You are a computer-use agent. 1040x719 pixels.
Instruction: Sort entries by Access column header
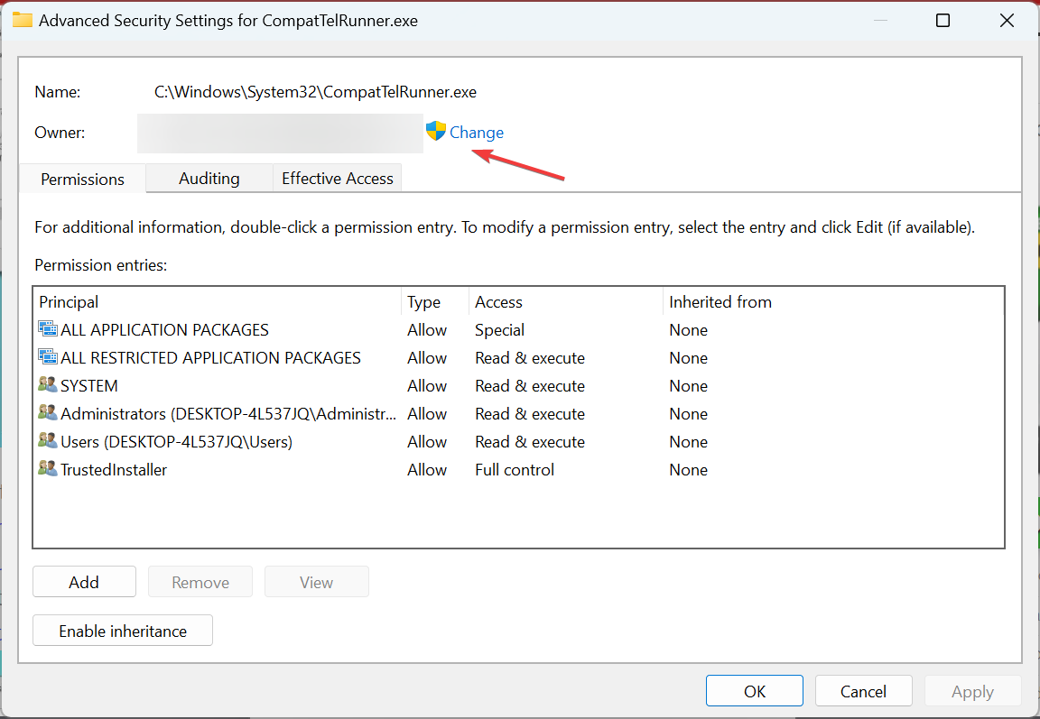point(564,302)
